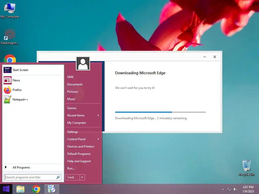Open the VM4 user folder
This screenshot has height=194, width=259.
tap(70, 77)
